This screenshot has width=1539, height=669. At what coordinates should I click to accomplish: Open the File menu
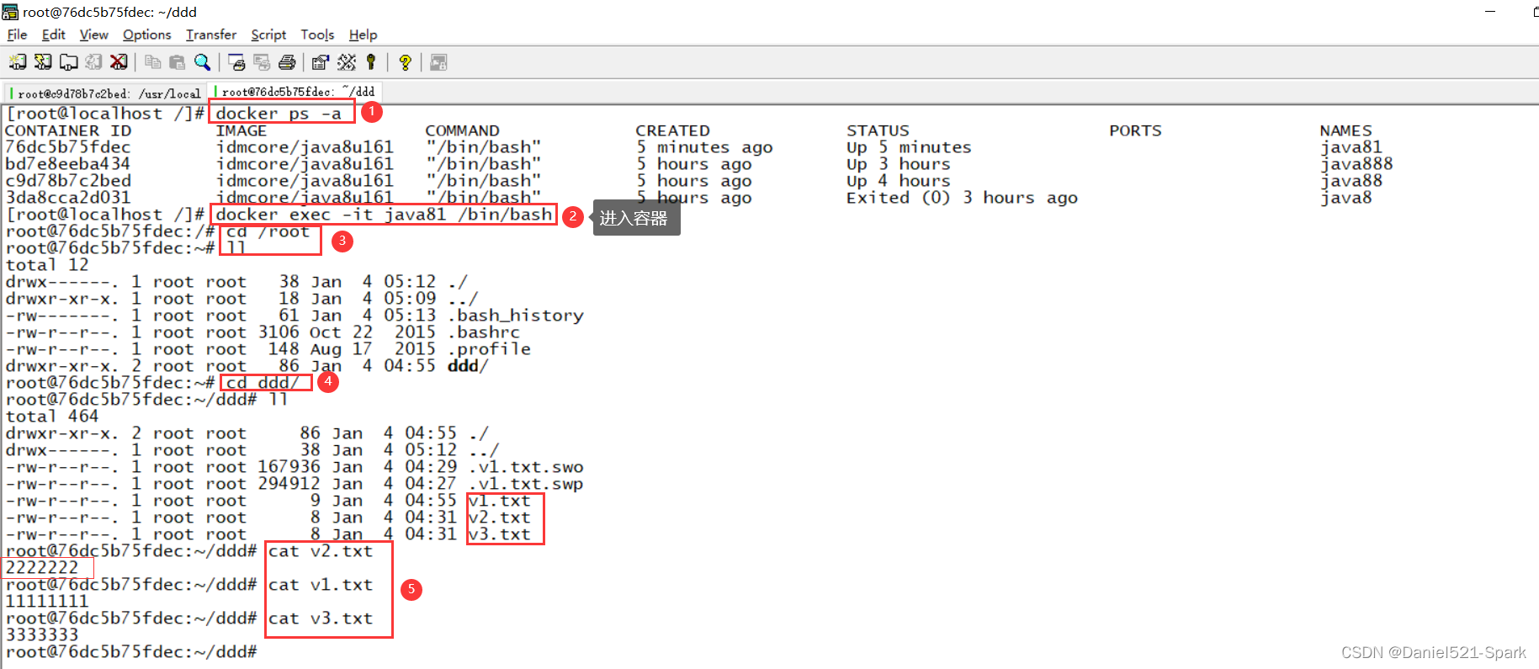click(x=17, y=35)
